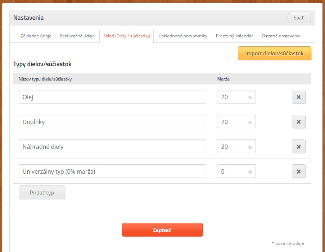Remove the Doplnky type row
The image size is (325, 252).
click(x=298, y=122)
